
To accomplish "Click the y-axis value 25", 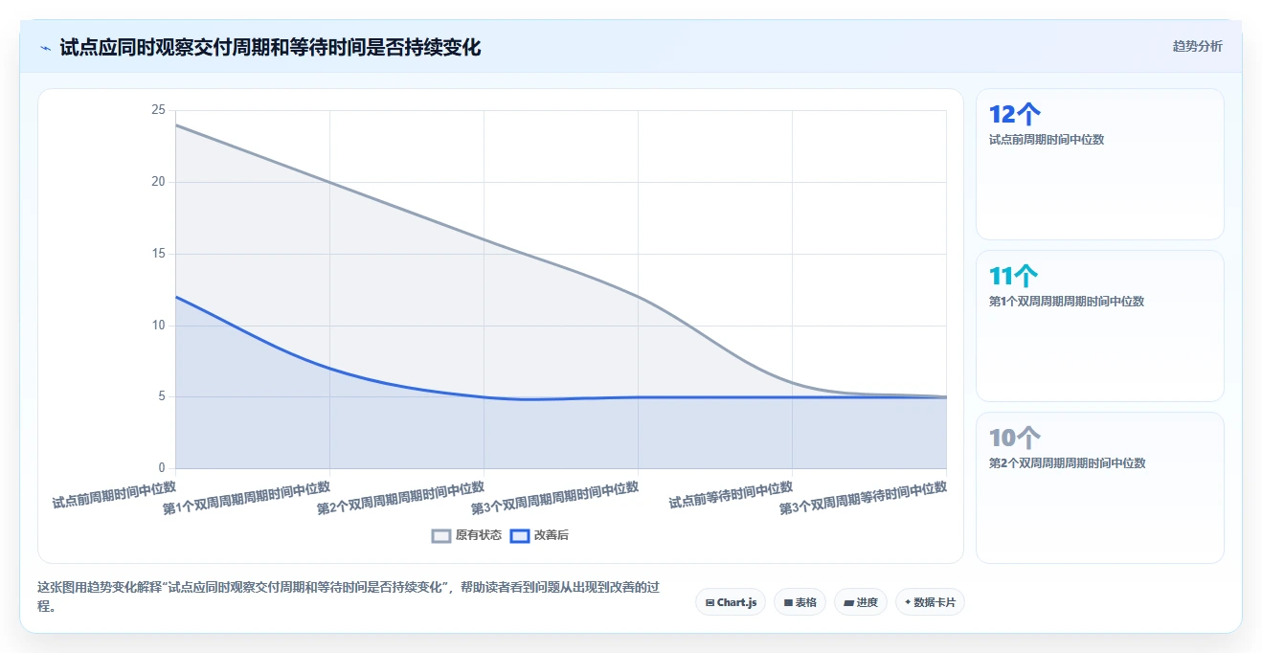I will [x=158, y=110].
